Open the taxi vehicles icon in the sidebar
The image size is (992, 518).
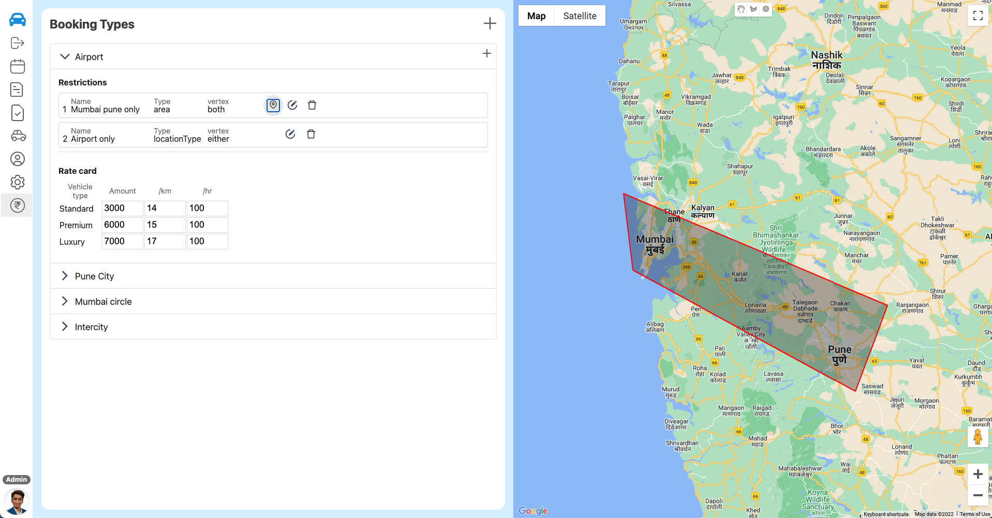tap(18, 136)
